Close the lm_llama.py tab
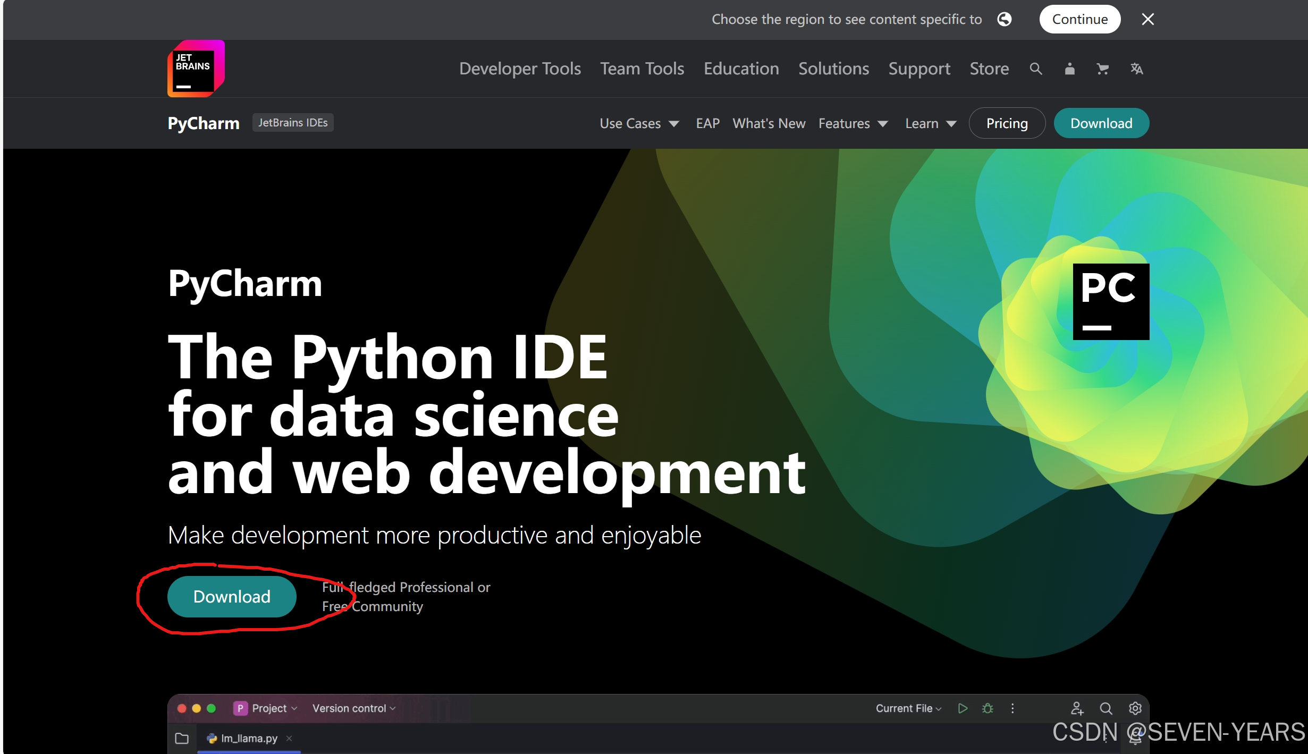Image resolution: width=1308 pixels, height=754 pixels. (289, 738)
